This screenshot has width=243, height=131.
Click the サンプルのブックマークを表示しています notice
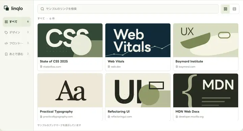(59, 125)
